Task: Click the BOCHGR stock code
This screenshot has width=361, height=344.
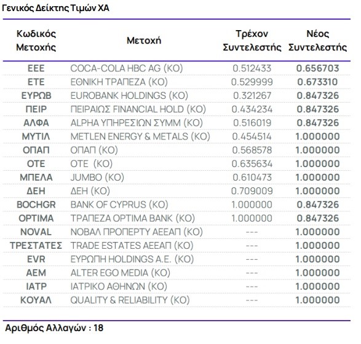Action: tap(36, 205)
